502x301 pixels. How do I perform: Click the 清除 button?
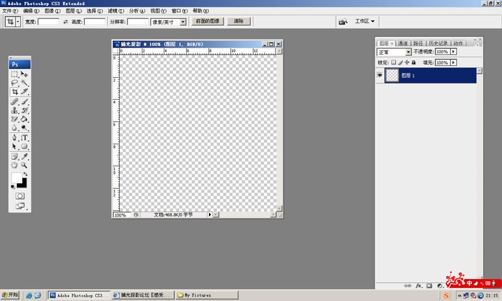point(238,21)
